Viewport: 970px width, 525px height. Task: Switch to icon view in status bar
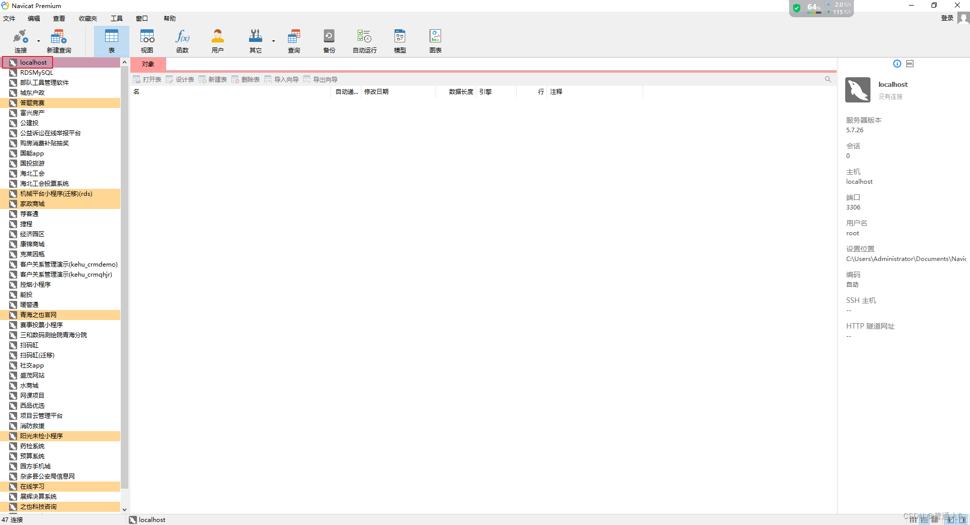[913, 519]
